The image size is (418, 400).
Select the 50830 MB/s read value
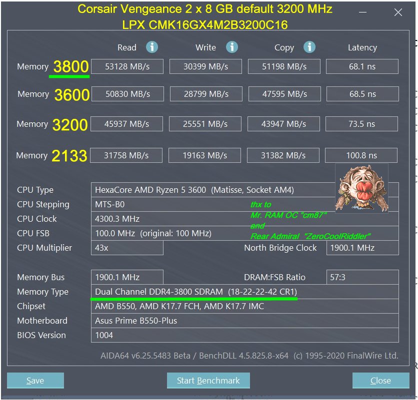pyautogui.click(x=127, y=94)
